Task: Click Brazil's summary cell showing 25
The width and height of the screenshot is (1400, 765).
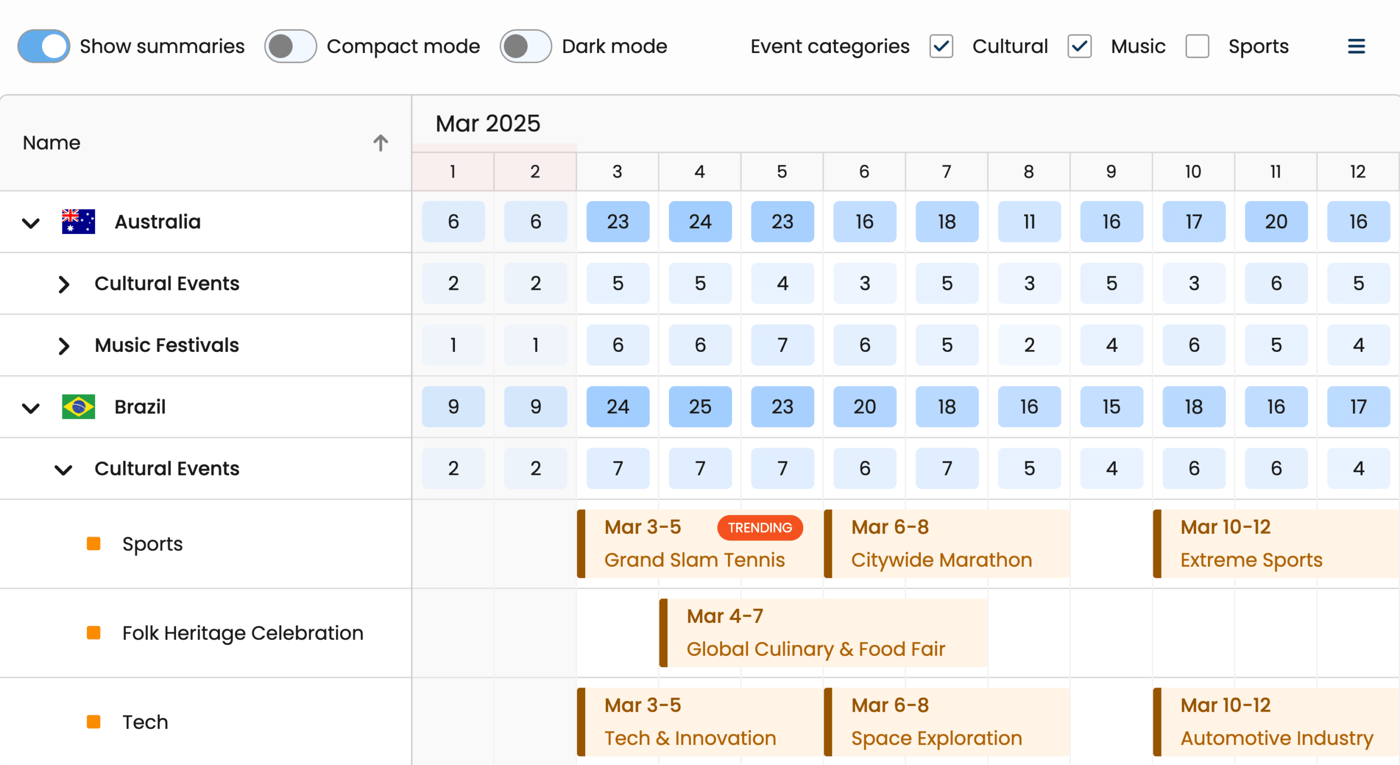Action: coord(700,407)
